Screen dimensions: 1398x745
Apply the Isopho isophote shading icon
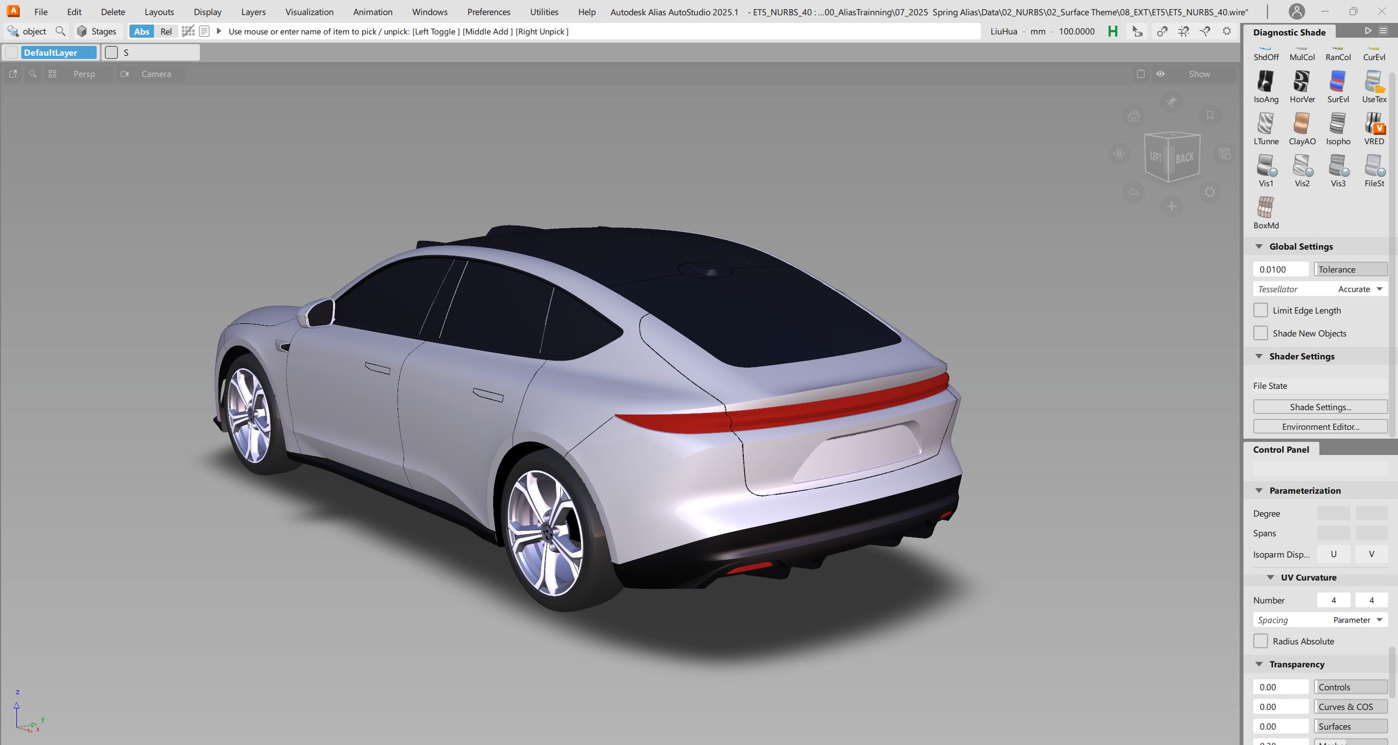[x=1337, y=124]
